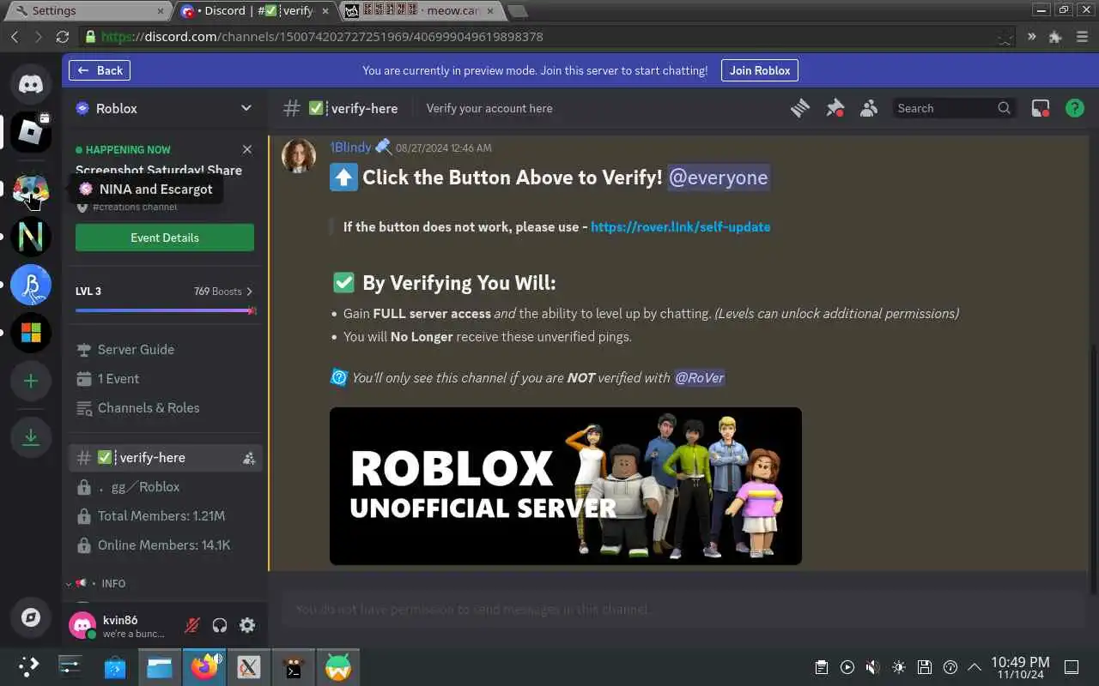
Task: Open Discord direct messages home icon
Action: 31,84
